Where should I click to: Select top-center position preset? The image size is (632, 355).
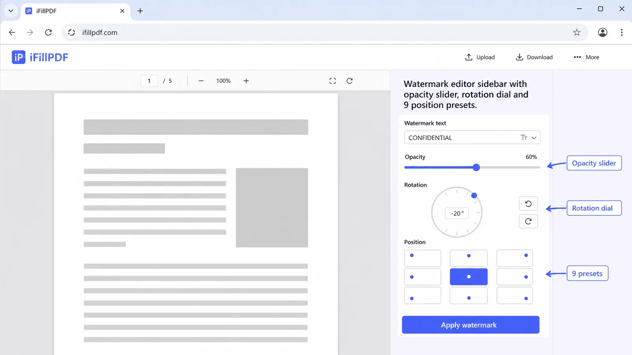[x=468, y=258]
